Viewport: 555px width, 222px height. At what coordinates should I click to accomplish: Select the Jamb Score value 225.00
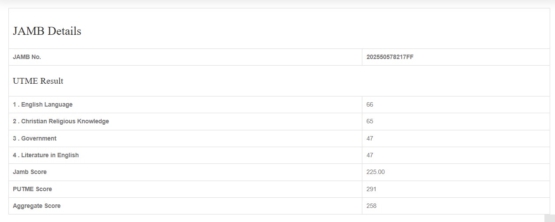coord(376,172)
